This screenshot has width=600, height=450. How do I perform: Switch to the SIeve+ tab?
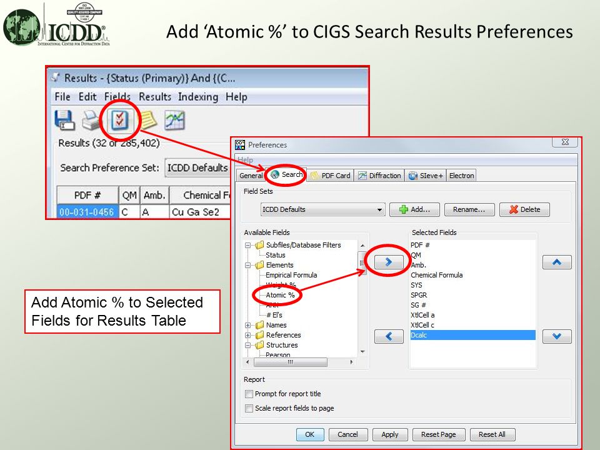[426, 176]
